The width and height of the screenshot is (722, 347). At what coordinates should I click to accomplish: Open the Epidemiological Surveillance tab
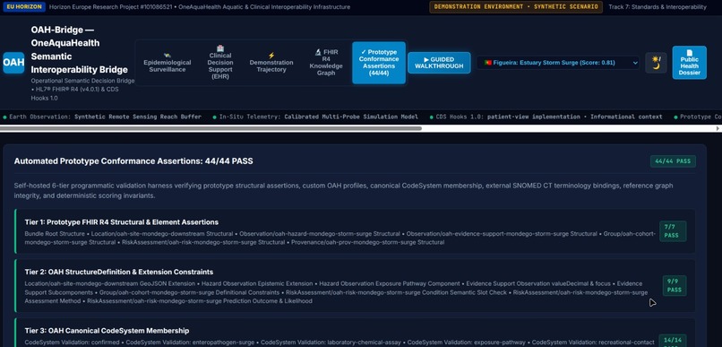[x=168, y=63]
